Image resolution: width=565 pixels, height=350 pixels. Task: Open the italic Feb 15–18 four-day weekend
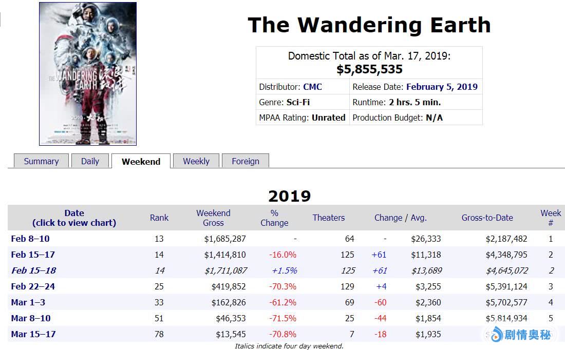33,270
